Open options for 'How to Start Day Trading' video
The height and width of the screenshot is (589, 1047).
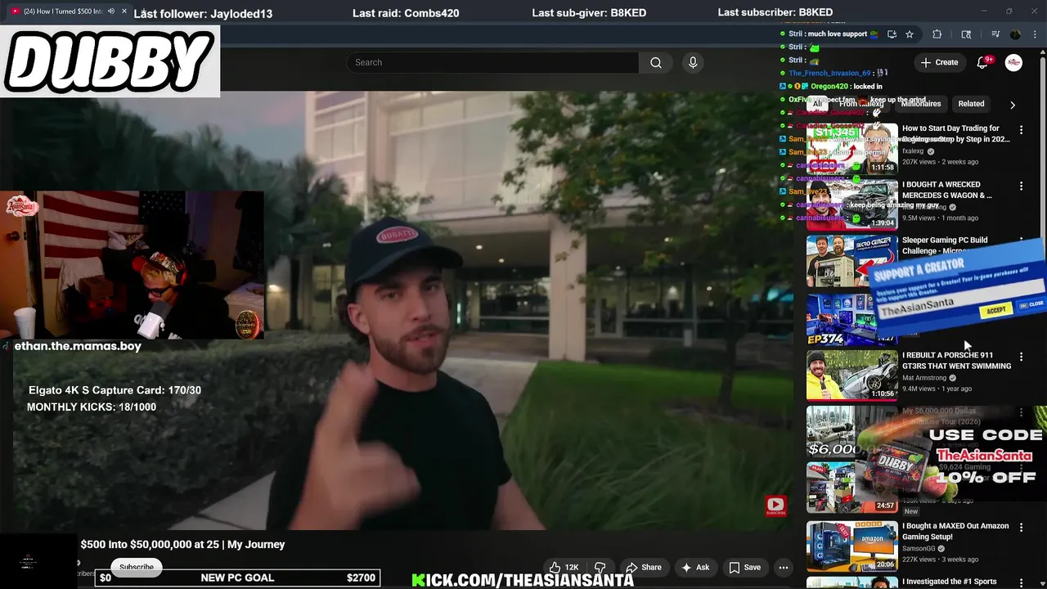(1021, 129)
